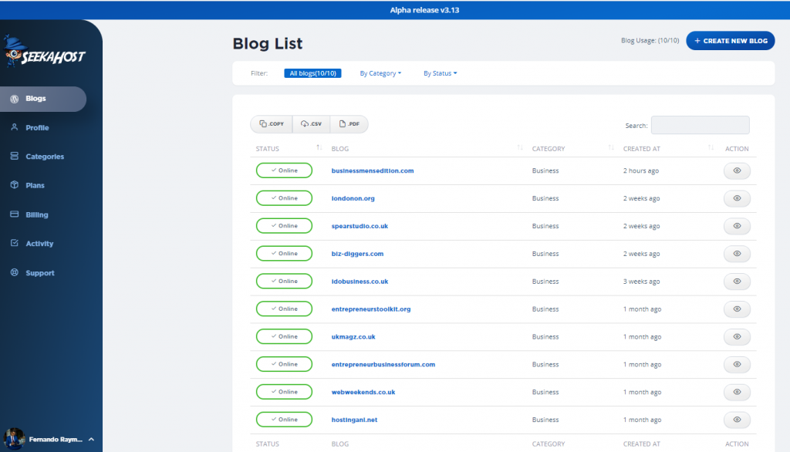790x452 pixels.
Task: Open the By Category filter dropdown
Action: pos(380,73)
